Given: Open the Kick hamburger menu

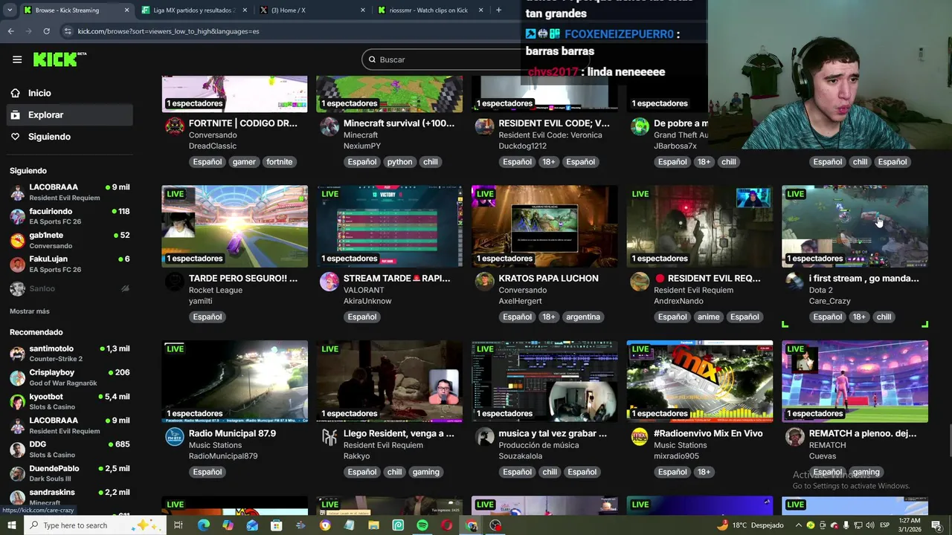Looking at the screenshot, I should click(x=17, y=59).
